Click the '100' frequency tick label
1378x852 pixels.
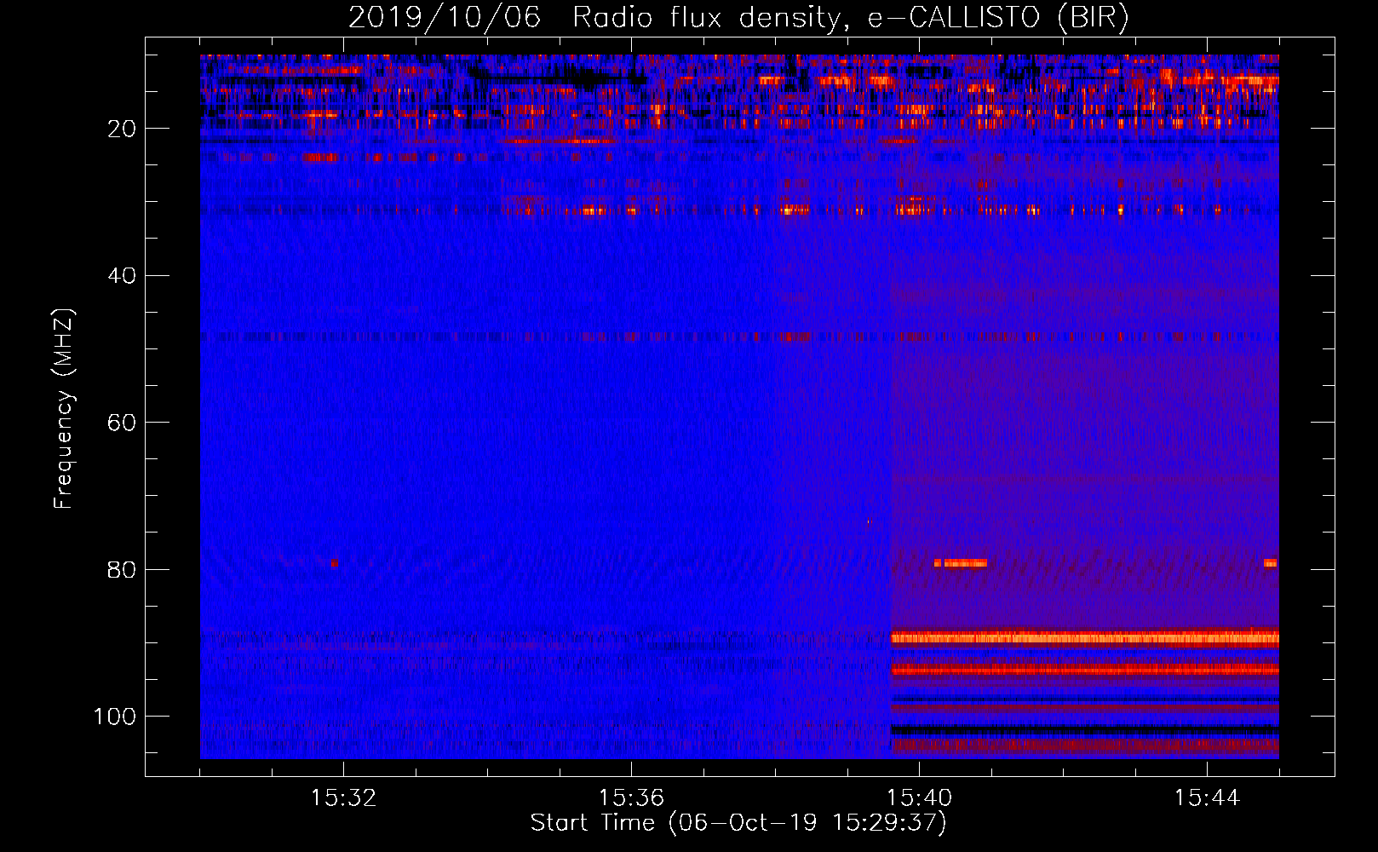[115, 716]
